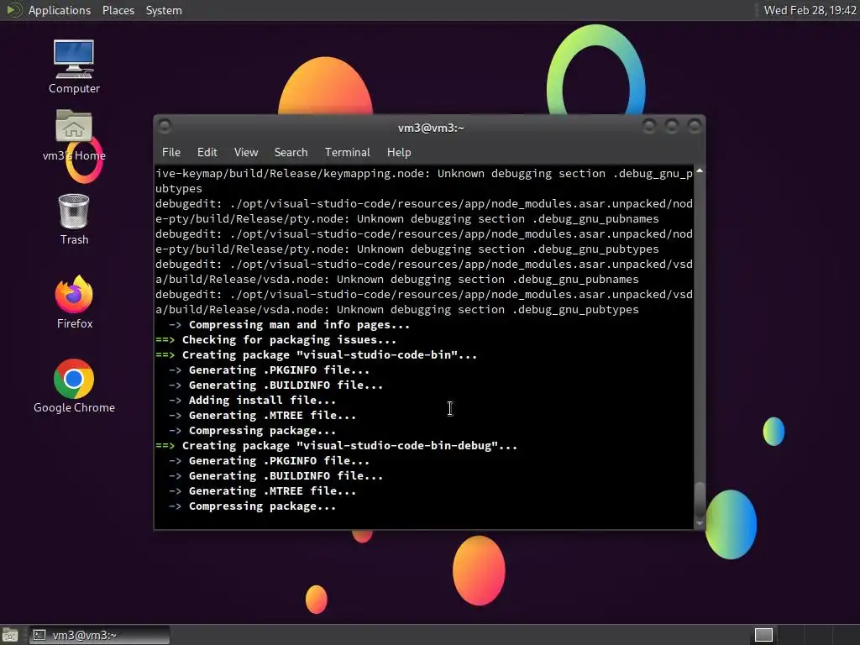Image resolution: width=860 pixels, height=645 pixels.
Task: Open the terminal View menu
Action: coord(246,153)
